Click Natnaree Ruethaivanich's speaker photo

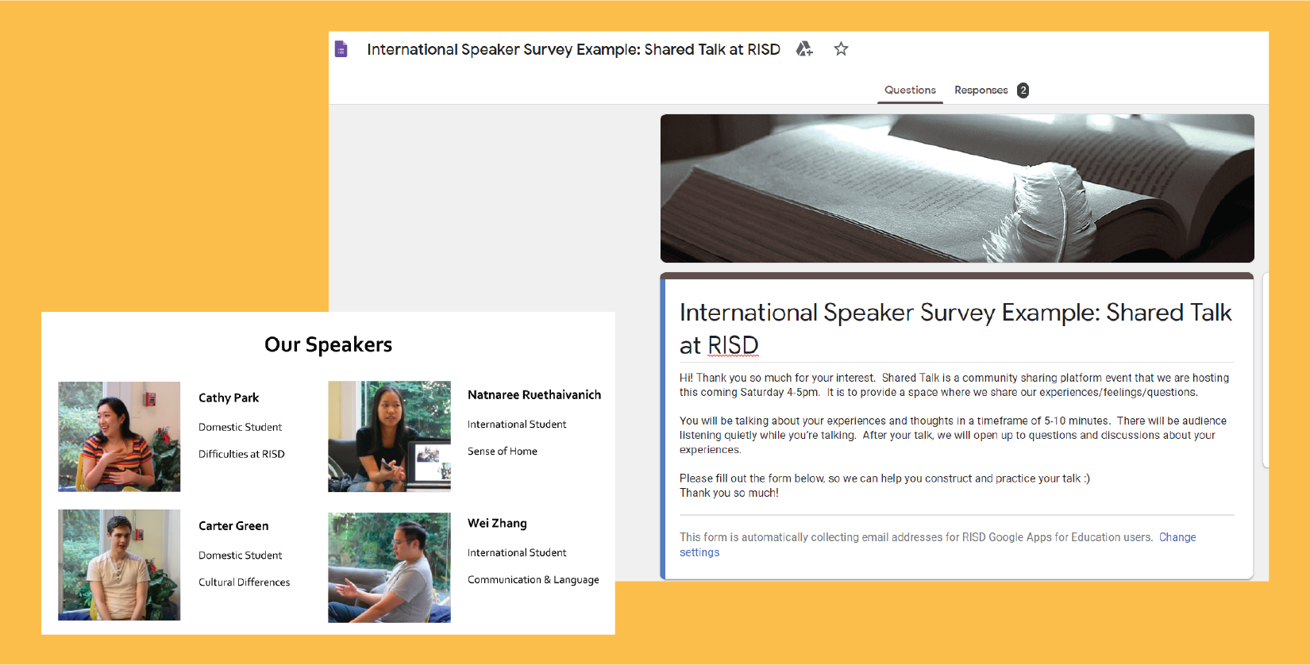click(x=389, y=436)
